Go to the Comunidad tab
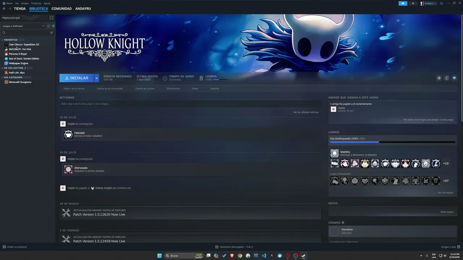Viewport: 463px width, 260px height. click(x=61, y=9)
